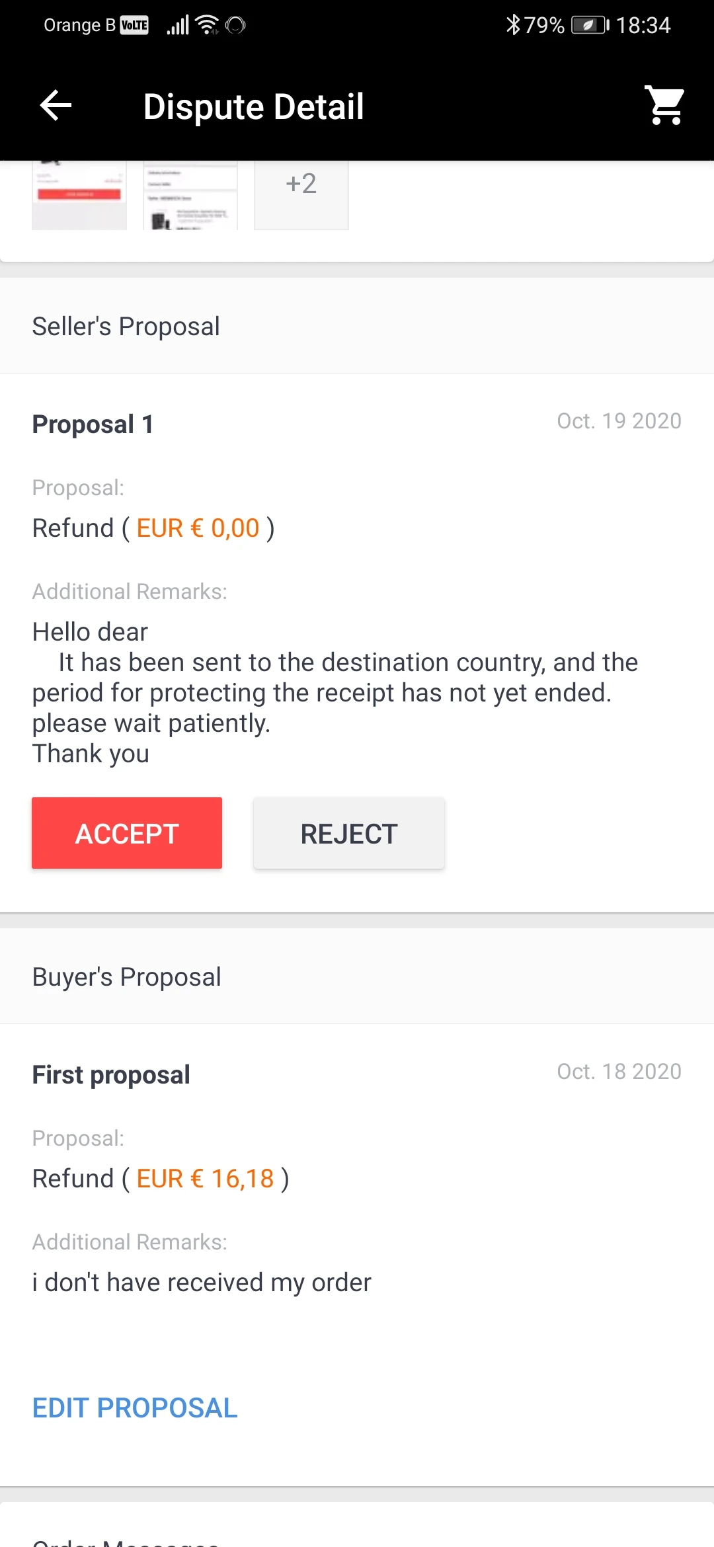The height and width of the screenshot is (1547, 714).
Task: Tap the EUR € 0,00 refund amount
Action: tap(198, 528)
